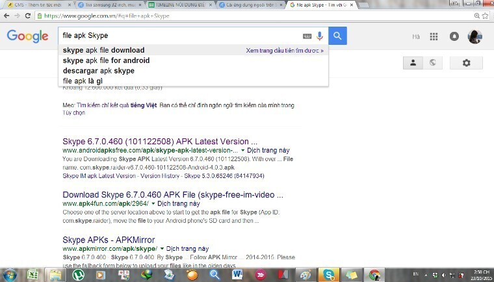Open Google notifications bell
The width and height of the screenshot is (494, 282).
[x=454, y=36]
